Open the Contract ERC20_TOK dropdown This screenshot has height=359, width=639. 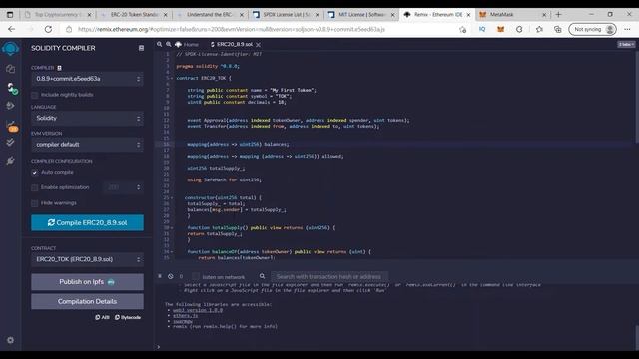click(x=87, y=259)
